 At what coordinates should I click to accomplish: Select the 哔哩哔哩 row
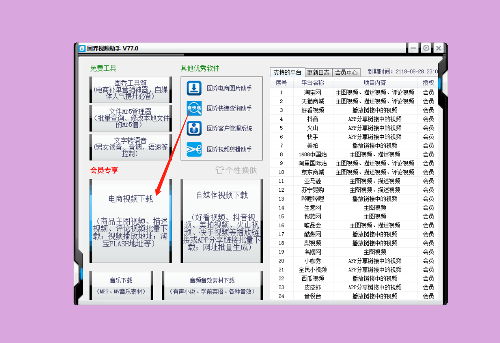[354, 199]
